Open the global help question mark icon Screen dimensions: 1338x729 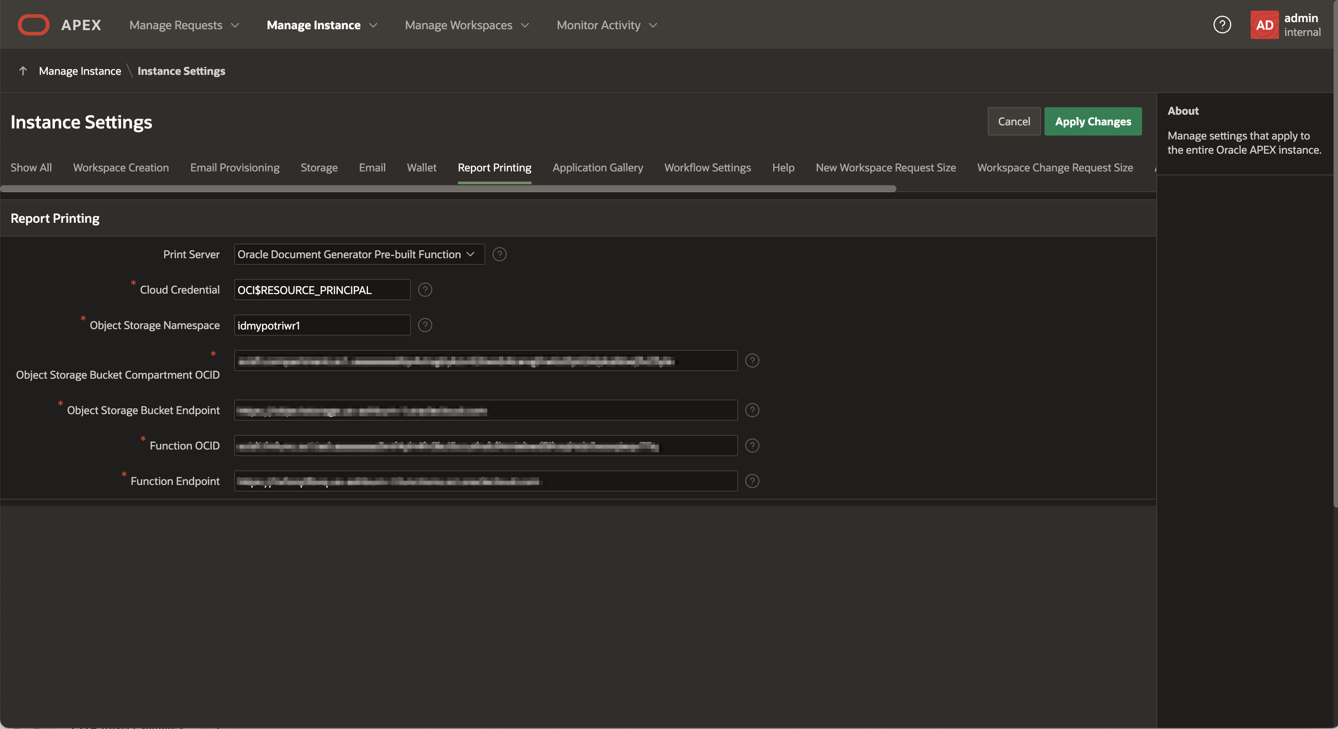[1222, 25]
